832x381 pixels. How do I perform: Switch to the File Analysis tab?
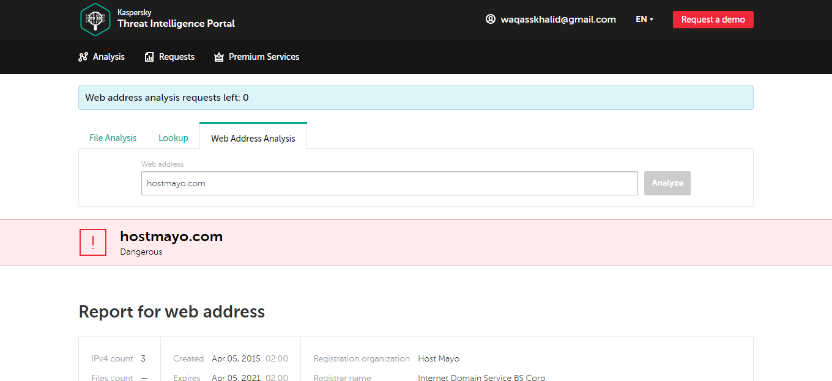[x=113, y=138]
